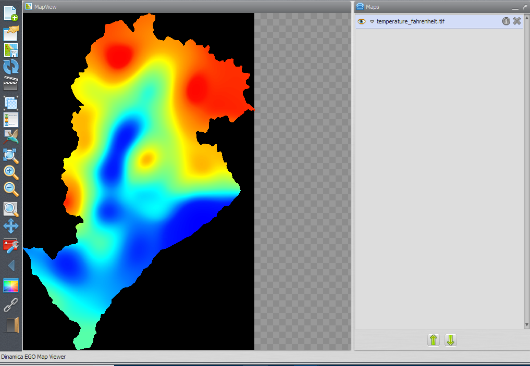Click the legend list icon
The image size is (530, 366).
(x=11, y=119)
